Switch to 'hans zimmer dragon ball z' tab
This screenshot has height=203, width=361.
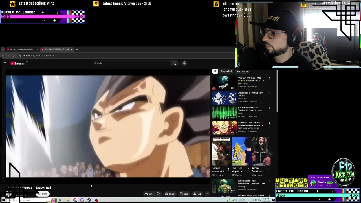click(x=22, y=49)
